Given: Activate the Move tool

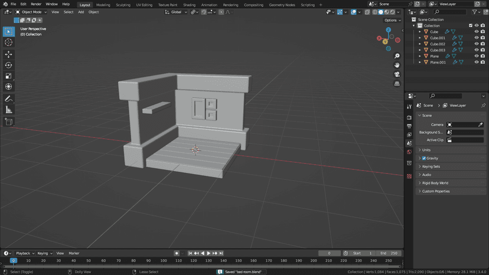Looking at the screenshot, I should pyautogui.click(x=8, y=54).
